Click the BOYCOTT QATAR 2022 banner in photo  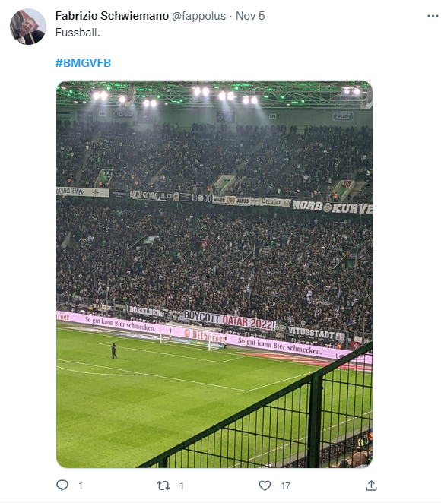point(230,320)
